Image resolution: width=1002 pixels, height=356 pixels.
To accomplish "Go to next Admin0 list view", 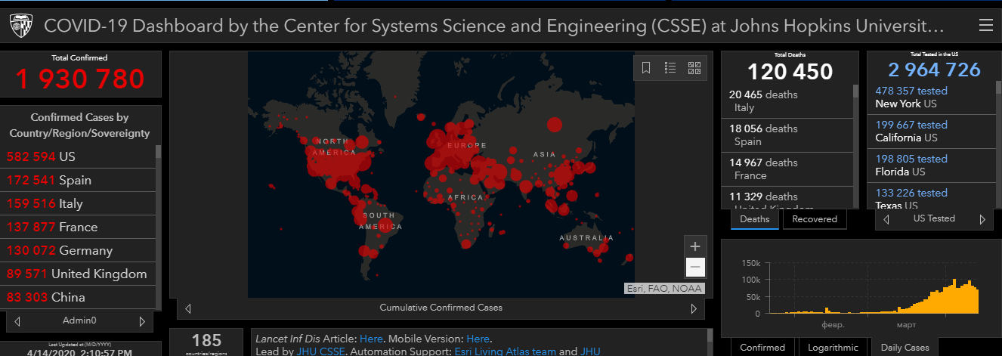I will [142, 321].
